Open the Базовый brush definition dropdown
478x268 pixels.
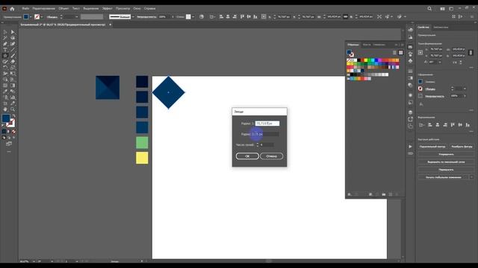coord(133,16)
